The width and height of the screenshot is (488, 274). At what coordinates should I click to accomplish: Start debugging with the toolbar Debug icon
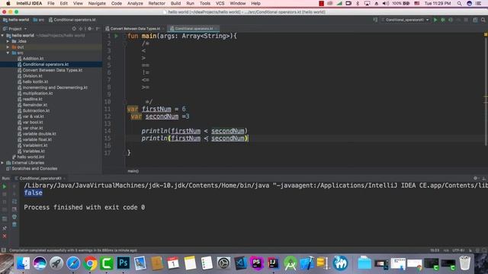coord(443,20)
